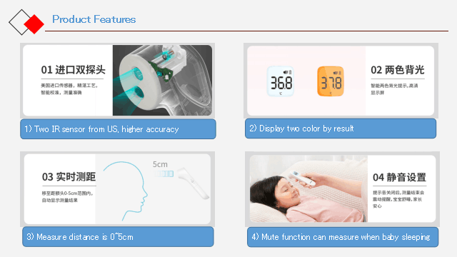Select the orange 37.8 temperature display icon
Viewport: 457px width, 257px height.
[331, 81]
